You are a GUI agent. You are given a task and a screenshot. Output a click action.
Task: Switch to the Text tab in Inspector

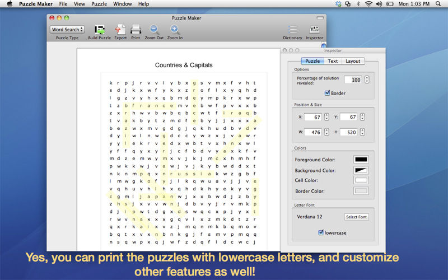333,61
